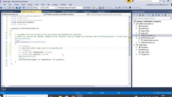Undo the last edit via the toolbar
The height and width of the screenshot is (97, 172).
[x=23, y=8]
